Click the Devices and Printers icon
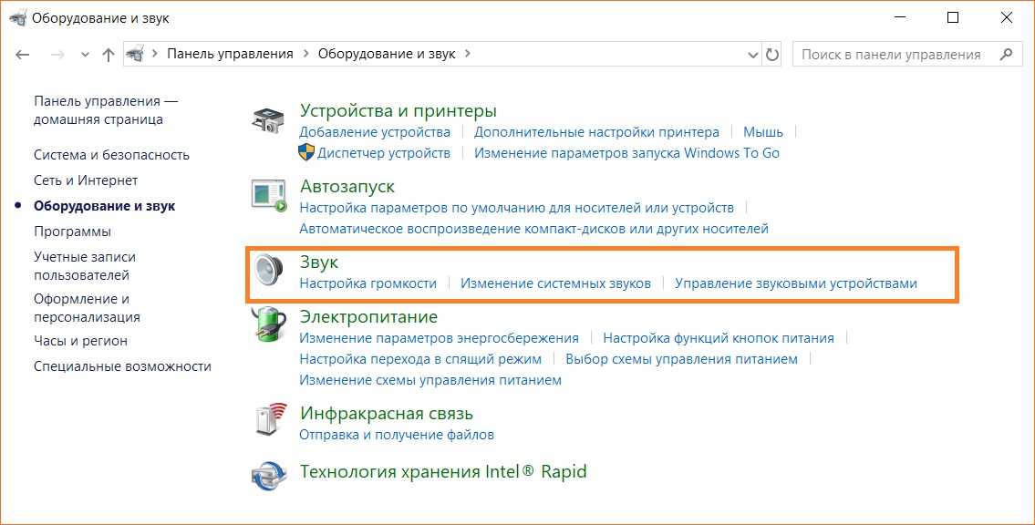Screen dimensions: 1035x525 [x=269, y=121]
